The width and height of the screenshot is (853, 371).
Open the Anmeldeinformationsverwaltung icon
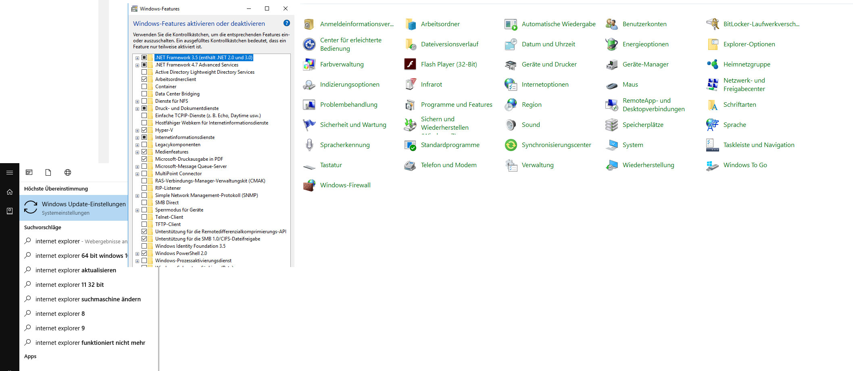pos(309,24)
